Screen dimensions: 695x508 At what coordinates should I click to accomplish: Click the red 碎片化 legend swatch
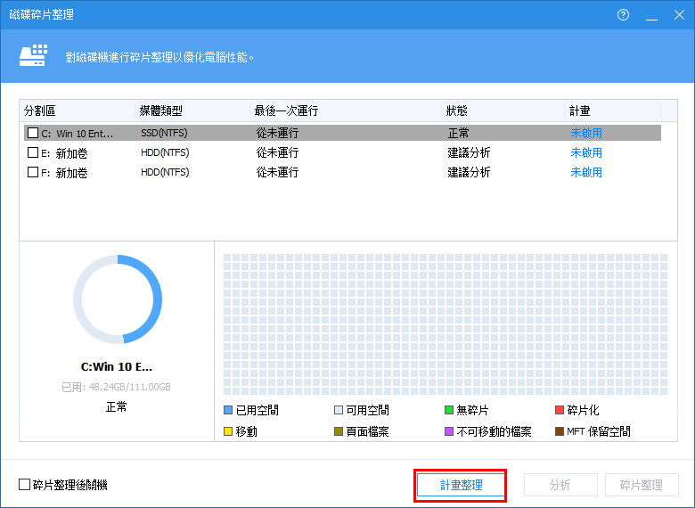tap(560, 410)
